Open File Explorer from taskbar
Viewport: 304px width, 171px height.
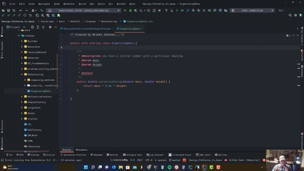click(121, 167)
